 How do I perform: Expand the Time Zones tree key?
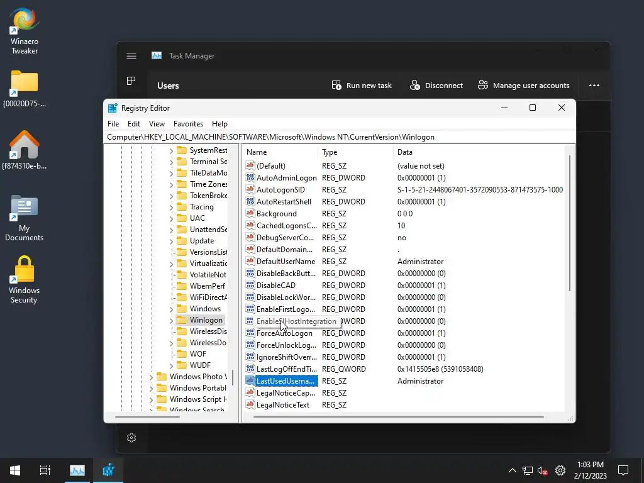[x=171, y=184]
